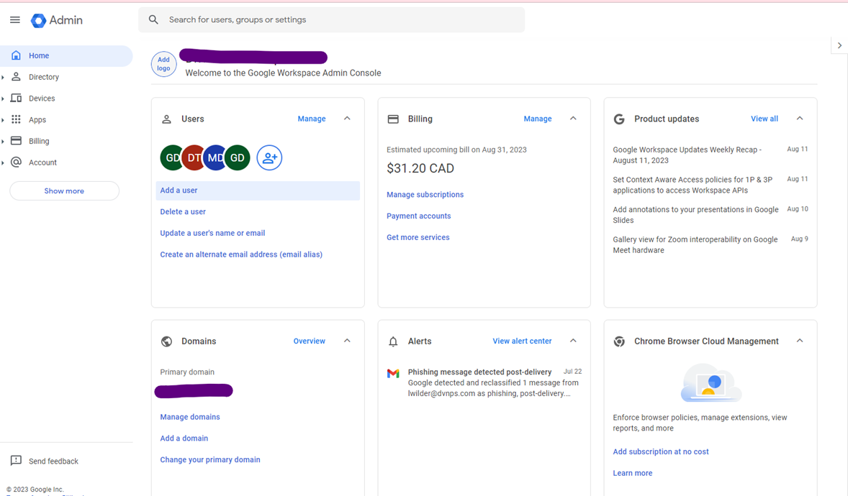This screenshot has height=496, width=848.
Task: Collapse the Users card
Action: (x=347, y=119)
